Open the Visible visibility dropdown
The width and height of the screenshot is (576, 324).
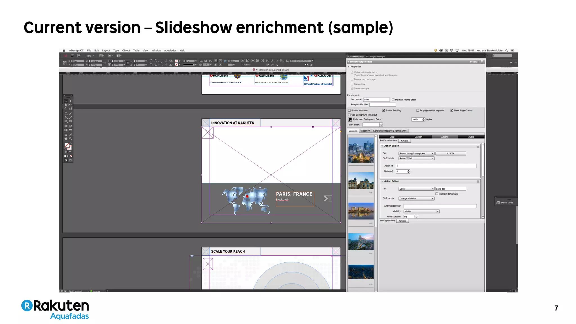pos(421,211)
